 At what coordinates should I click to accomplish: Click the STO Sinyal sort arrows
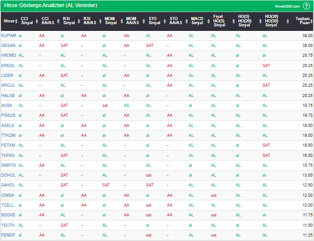click(164, 21)
